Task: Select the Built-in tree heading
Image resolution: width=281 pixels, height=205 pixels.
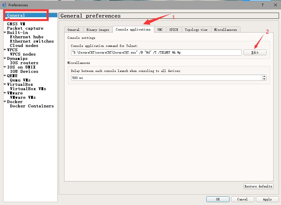Action: pyautogui.click(x=17, y=33)
